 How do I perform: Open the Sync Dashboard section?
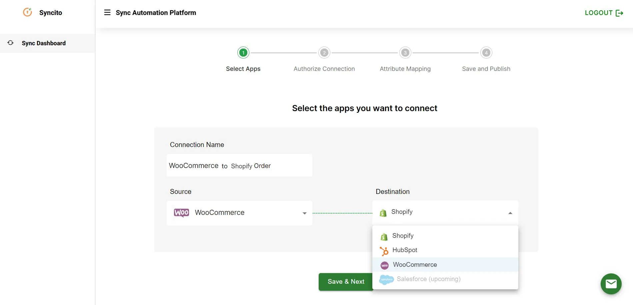click(44, 43)
